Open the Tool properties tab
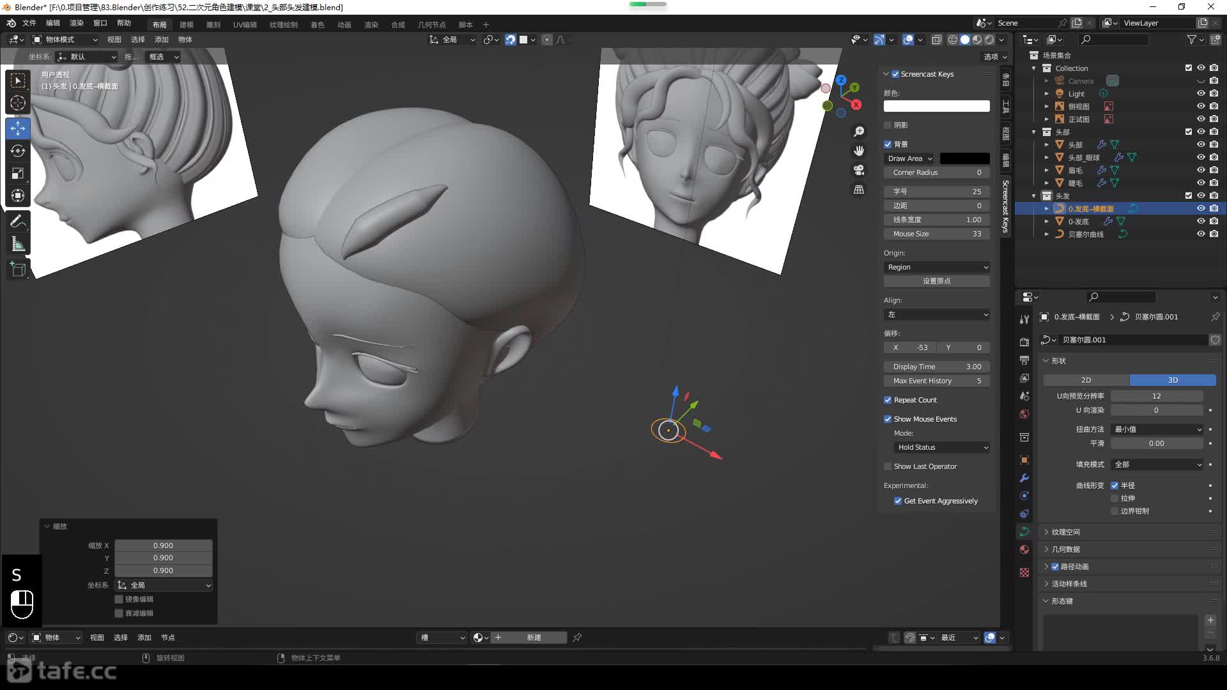Viewport: 1227px width, 690px height. point(1024,319)
